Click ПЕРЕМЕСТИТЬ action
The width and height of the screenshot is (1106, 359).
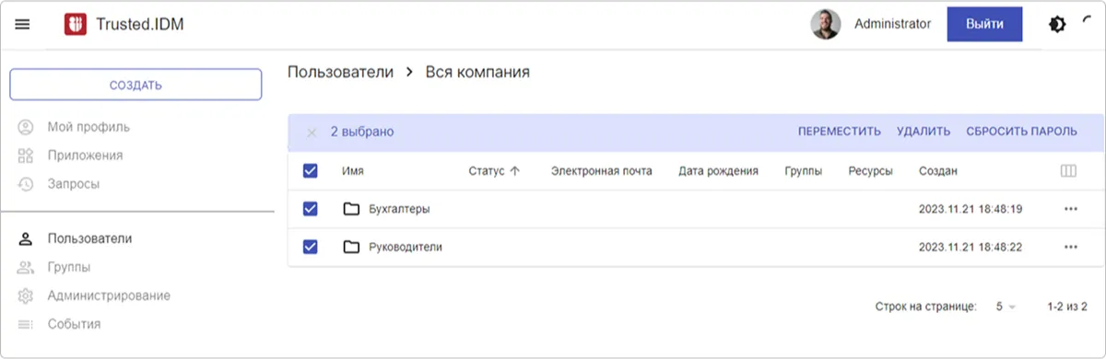point(840,132)
